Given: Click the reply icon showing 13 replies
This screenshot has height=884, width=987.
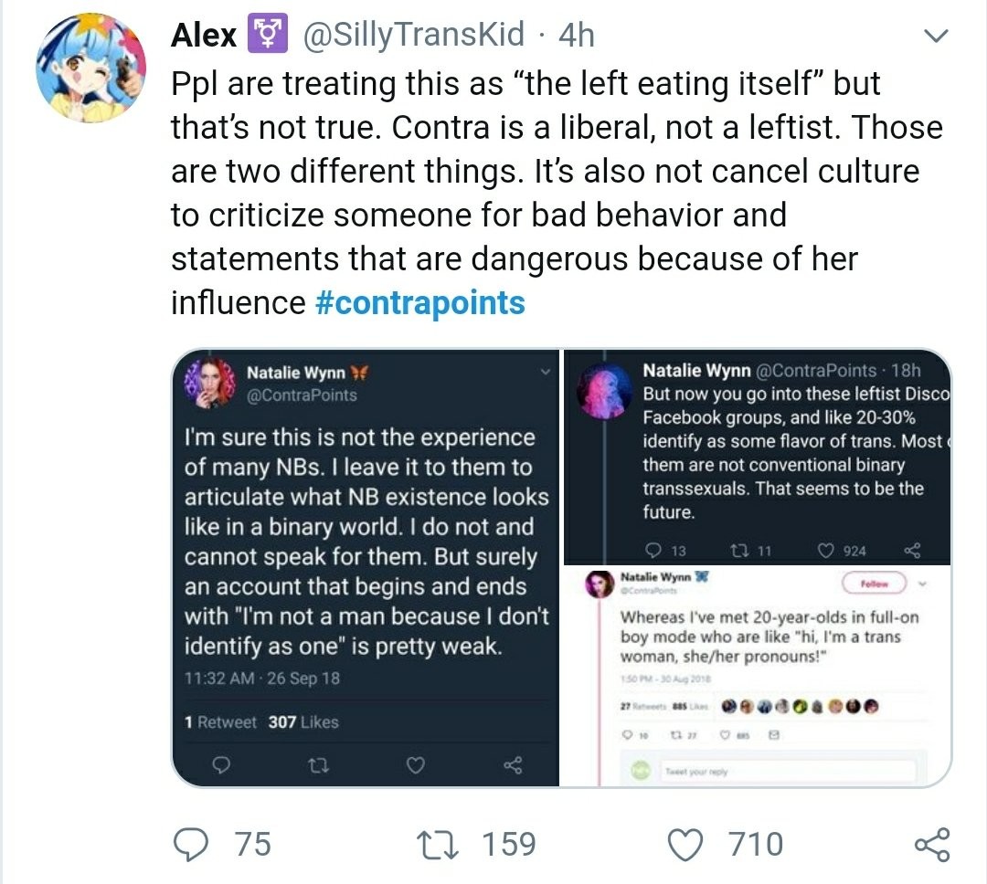Looking at the screenshot, I should 653,551.
